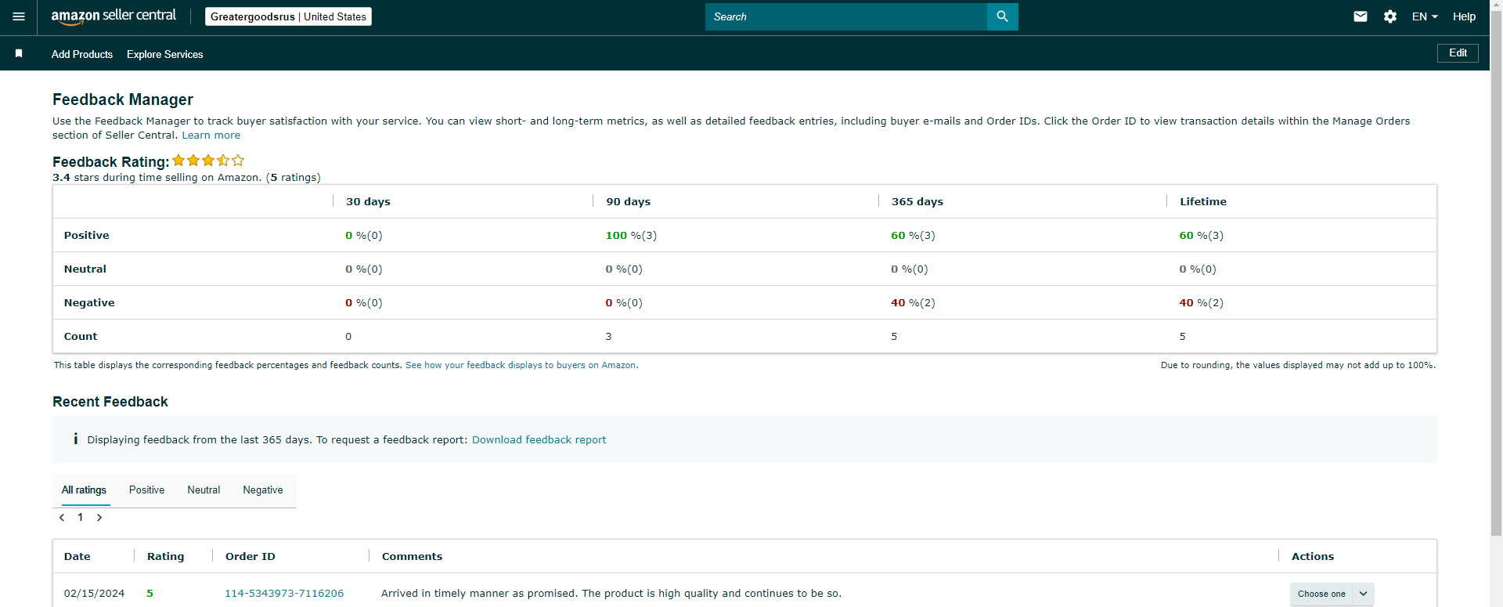Click the Neutral row label in the metrics table
The width and height of the screenshot is (1503, 607).
85,269
